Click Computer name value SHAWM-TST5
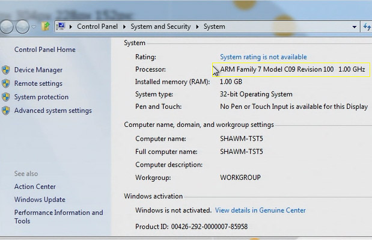Screen dimensions: 372x240 point(241,138)
